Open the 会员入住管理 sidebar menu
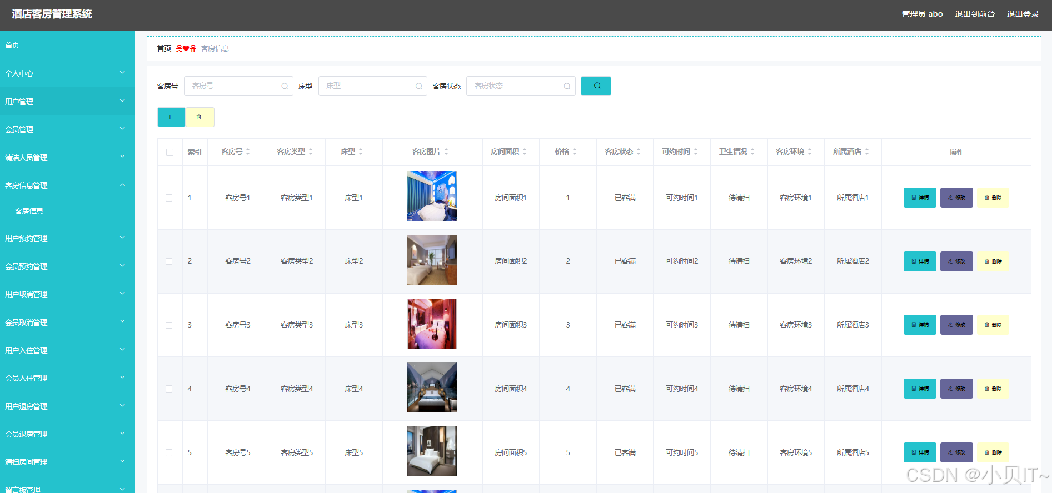This screenshot has height=493, width=1052. [67, 378]
